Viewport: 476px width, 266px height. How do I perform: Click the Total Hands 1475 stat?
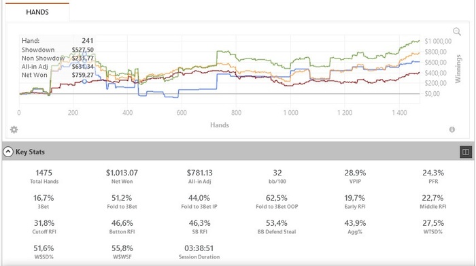click(x=44, y=176)
